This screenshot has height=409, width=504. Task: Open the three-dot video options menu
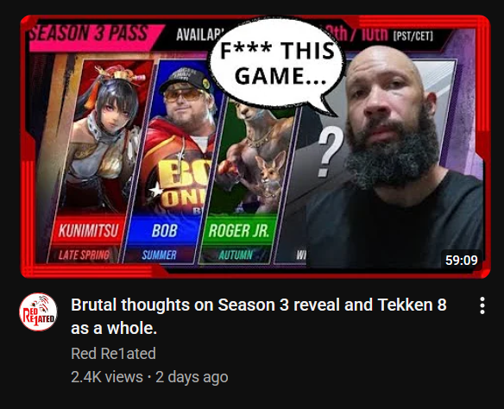pyautogui.click(x=482, y=305)
